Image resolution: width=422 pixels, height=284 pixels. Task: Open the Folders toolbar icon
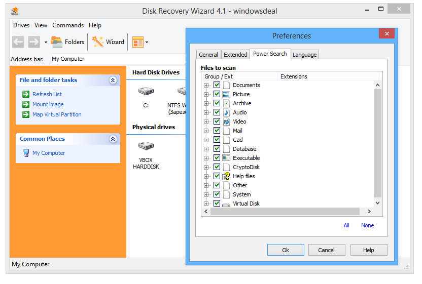pyautogui.click(x=57, y=42)
